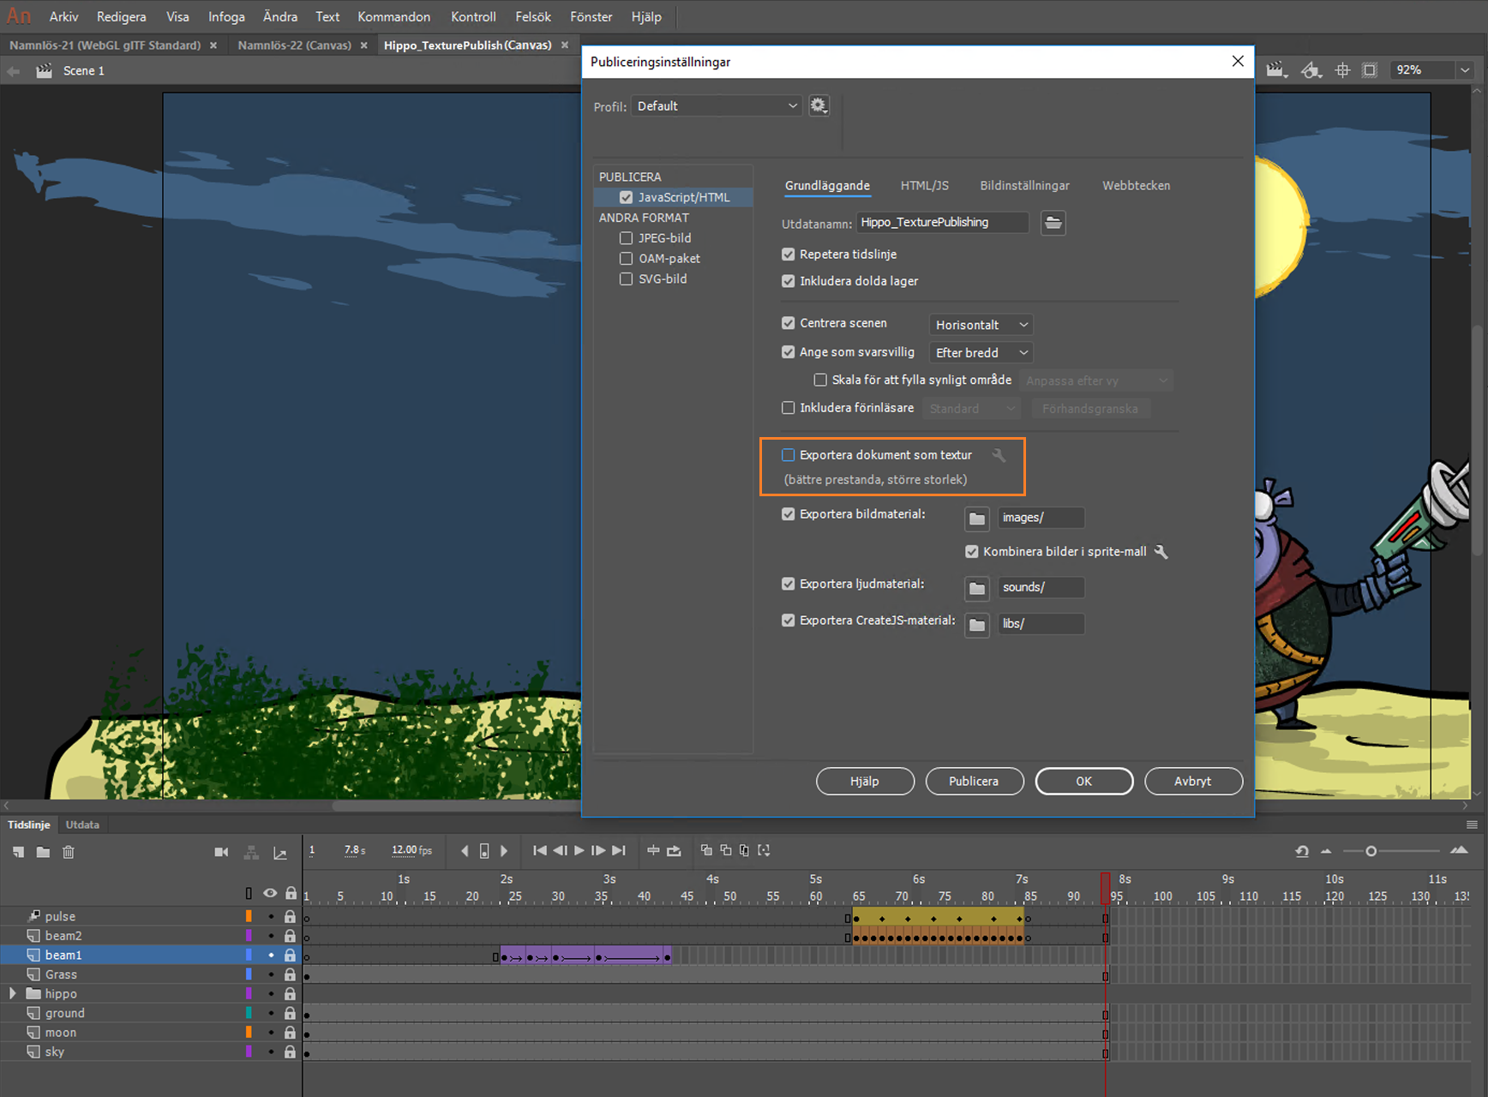Click the timeline zoom slider handle
The height and width of the screenshot is (1097, 1488).
click(x=1371, y=851)
